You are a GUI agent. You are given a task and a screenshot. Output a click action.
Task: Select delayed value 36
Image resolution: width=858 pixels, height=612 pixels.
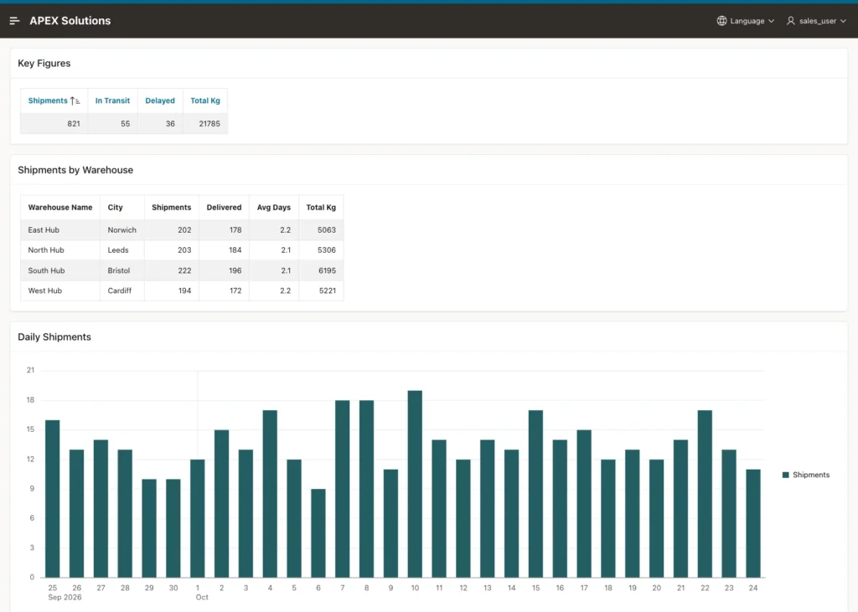tap(170, 124)
